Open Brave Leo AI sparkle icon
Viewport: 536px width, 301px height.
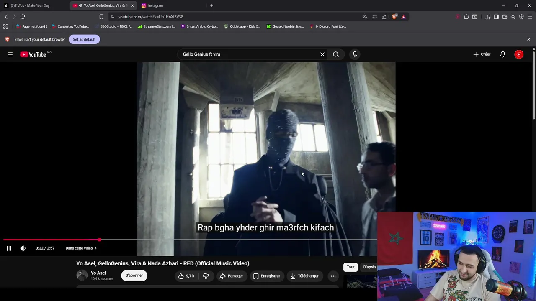click(513, 17)
